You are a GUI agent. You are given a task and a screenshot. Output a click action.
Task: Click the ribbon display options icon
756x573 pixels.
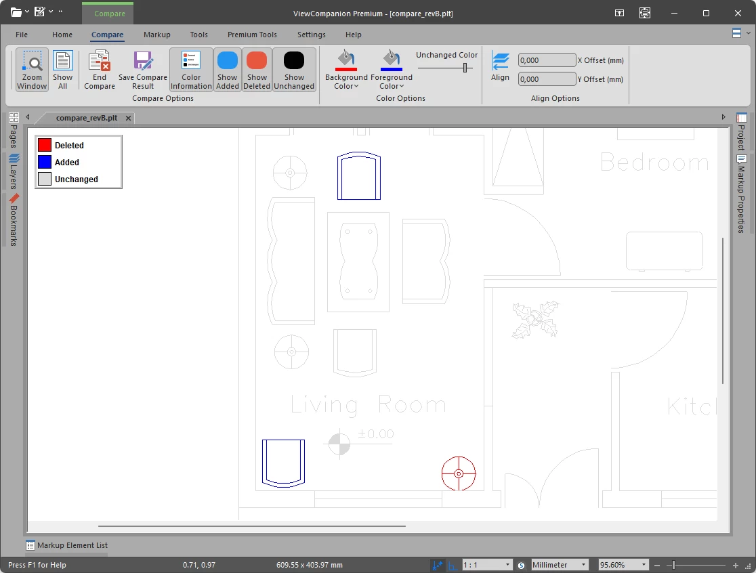coord(736,33)
